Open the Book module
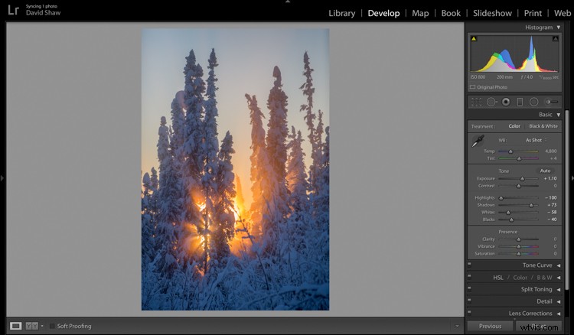This screenshot has width=574, height=335. pyautogui.click(x=451, y=13)
